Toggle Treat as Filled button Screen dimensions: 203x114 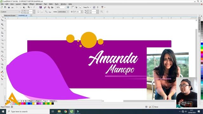102,12
